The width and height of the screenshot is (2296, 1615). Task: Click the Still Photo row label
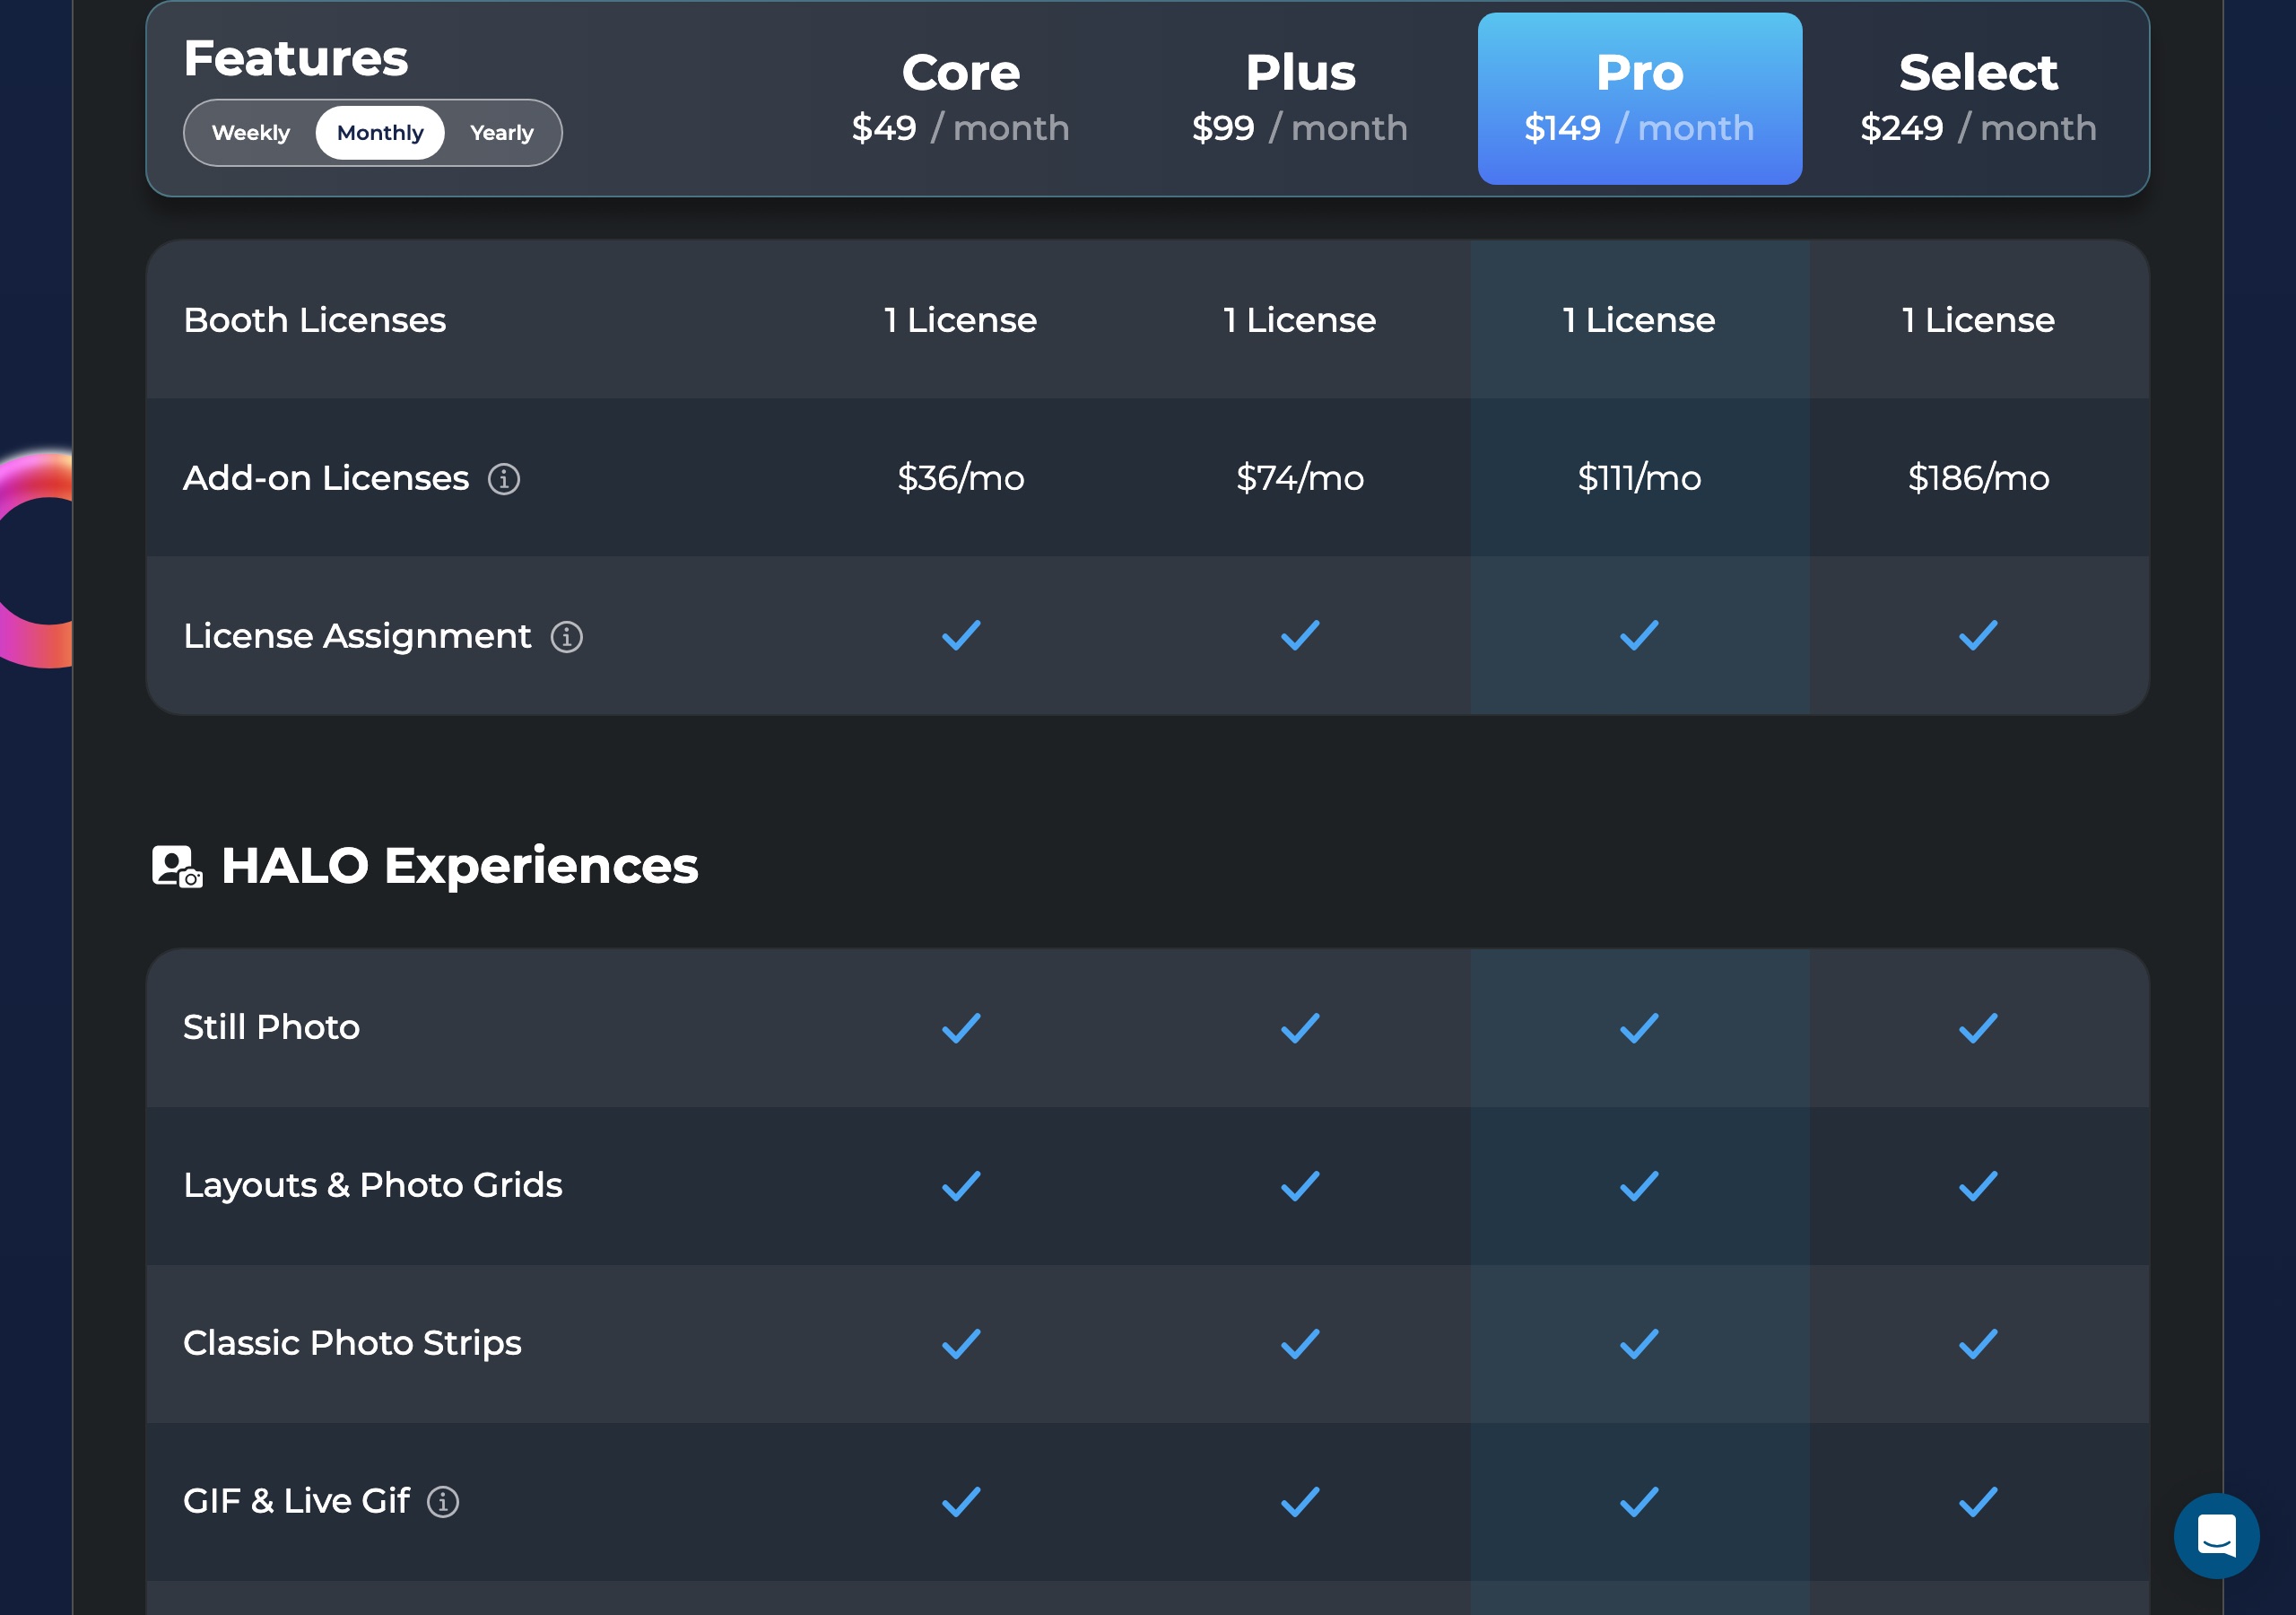pos(271,1027)
